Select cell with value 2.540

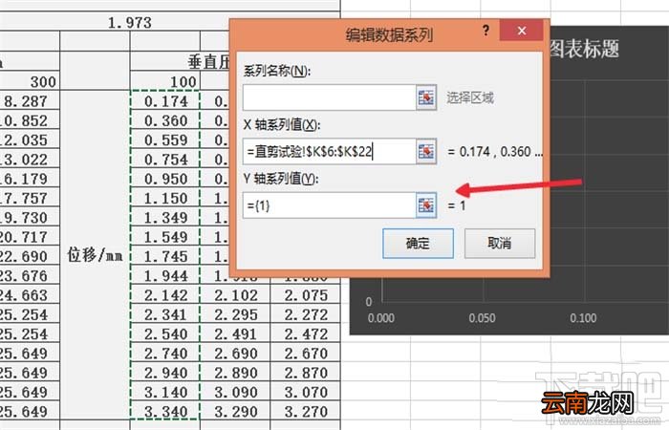(165, 333)
